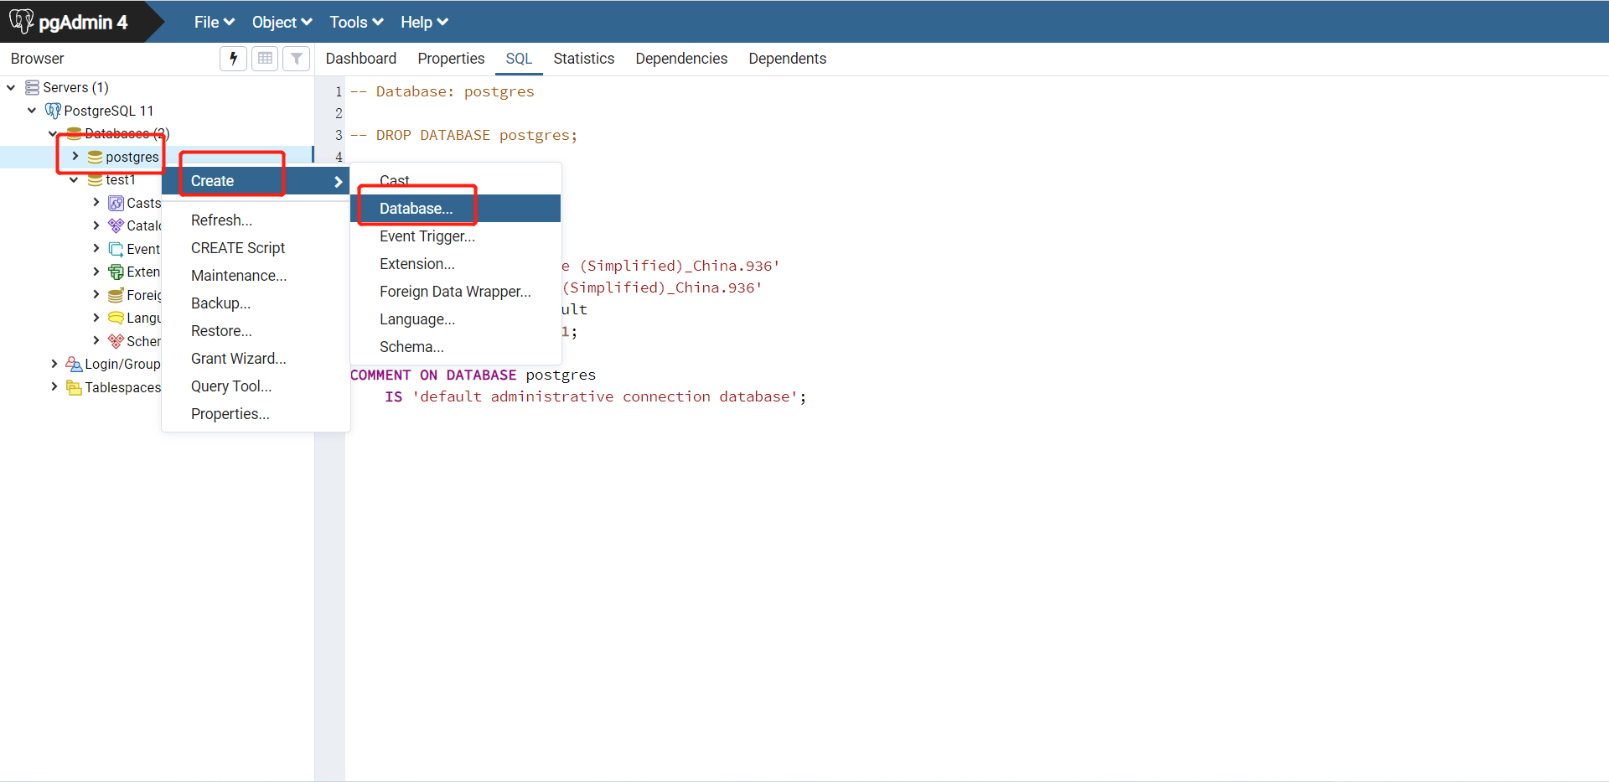The height and width of the screenshot is (782, 1609).
Task: Click the 'COMMENT ON DATABASE postgres' SQL line
Action: tap(473, 375)
